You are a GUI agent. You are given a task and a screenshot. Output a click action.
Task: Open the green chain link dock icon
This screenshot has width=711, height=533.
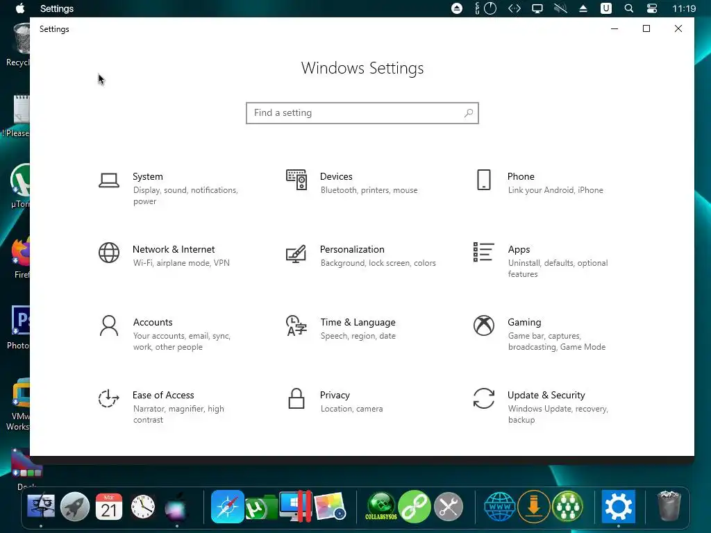[414, 507]
